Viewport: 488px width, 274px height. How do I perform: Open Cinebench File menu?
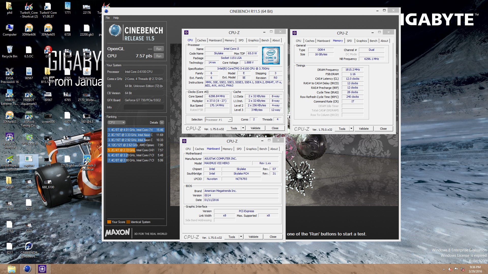coord(108,18)
